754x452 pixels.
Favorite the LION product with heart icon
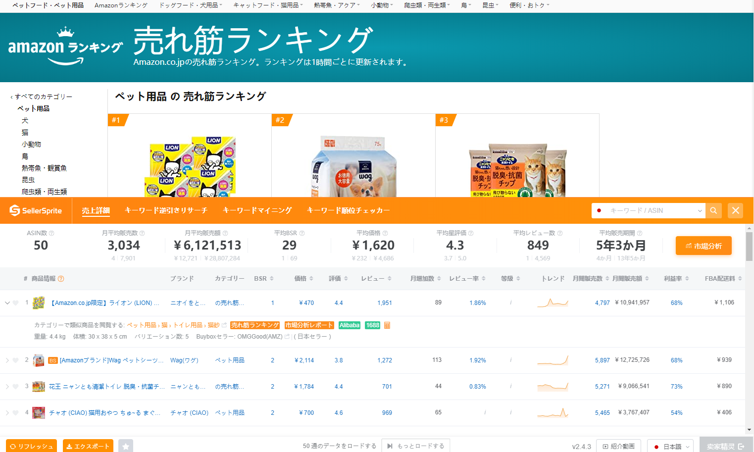coord(16,303)
